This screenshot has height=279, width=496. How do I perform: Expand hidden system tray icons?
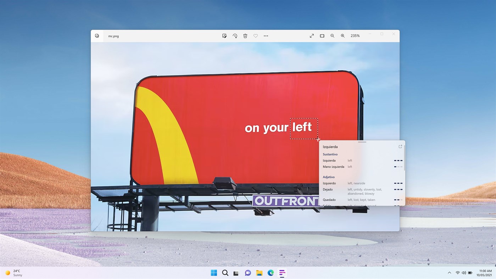(449, 273)
